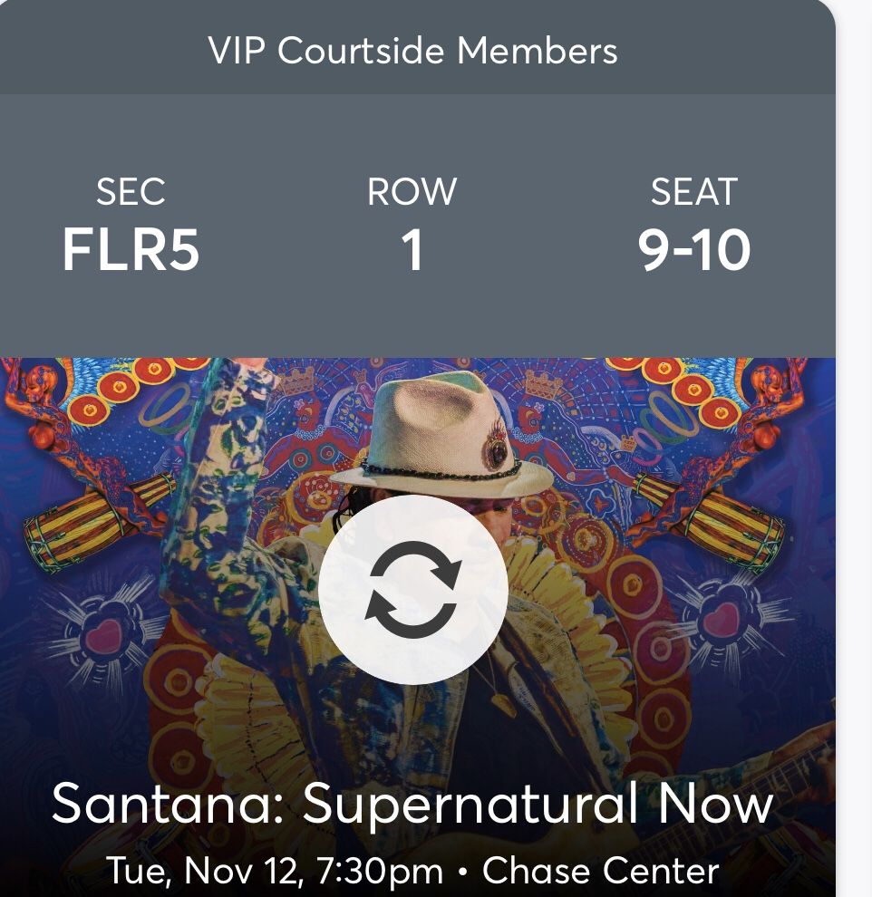
Task: Open the Chase Center venue link
Action: tap(601, 872)
